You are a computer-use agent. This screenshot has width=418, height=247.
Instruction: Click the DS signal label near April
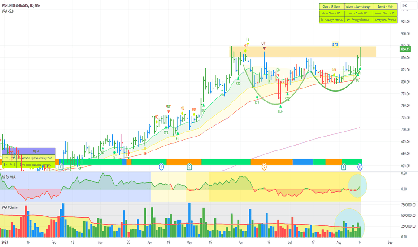145,154
